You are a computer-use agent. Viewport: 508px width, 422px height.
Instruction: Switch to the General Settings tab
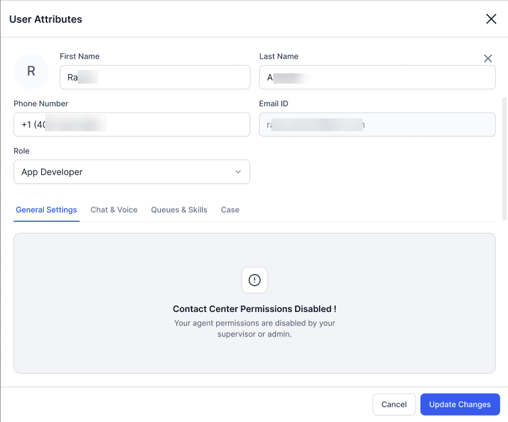pos(46,210)
